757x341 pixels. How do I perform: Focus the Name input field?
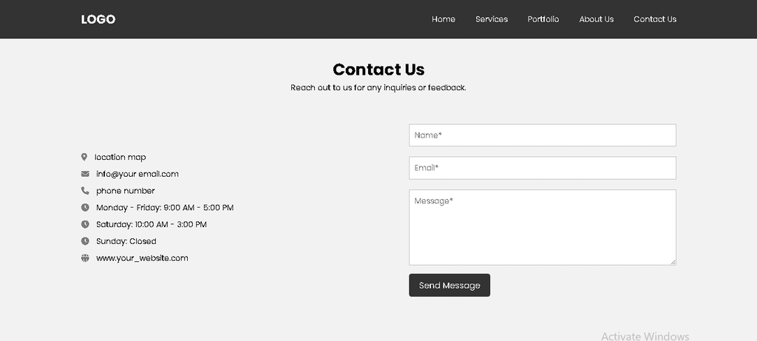tap(542, 135)
